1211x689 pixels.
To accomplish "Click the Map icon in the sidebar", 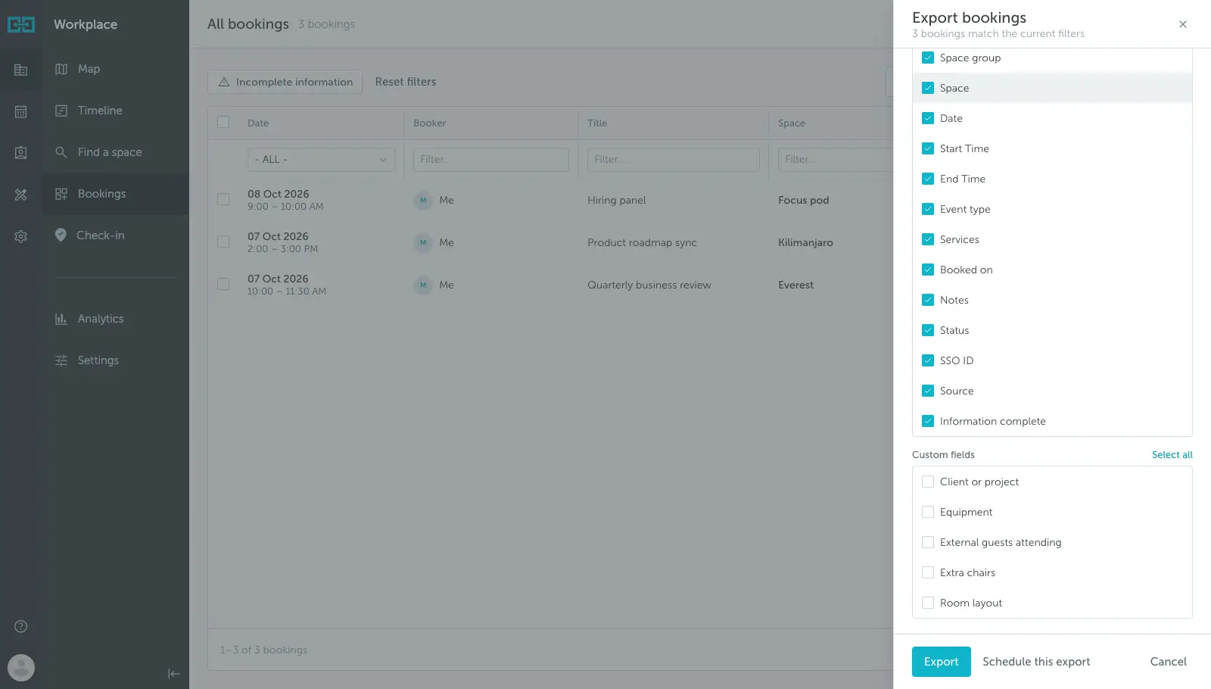I will (61, 69).
